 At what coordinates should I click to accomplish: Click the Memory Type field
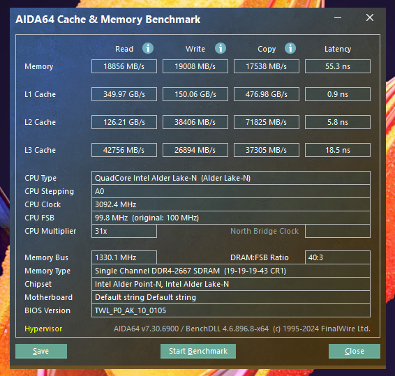(231, 271)
